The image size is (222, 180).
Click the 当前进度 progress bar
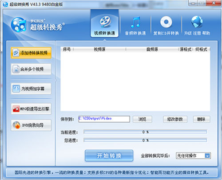(x=145, y=132)
